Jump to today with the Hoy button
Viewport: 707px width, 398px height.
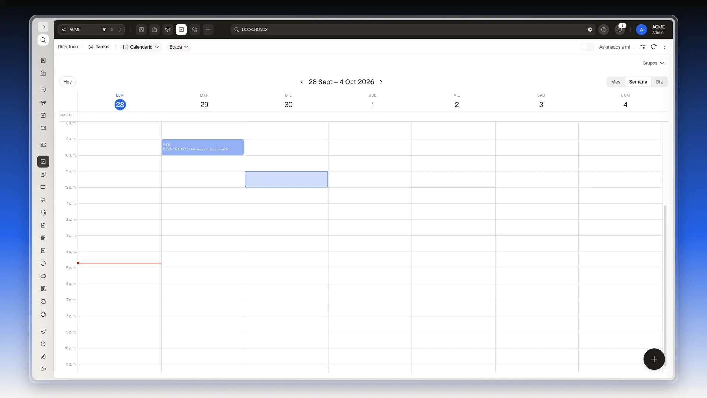point(68,82)
